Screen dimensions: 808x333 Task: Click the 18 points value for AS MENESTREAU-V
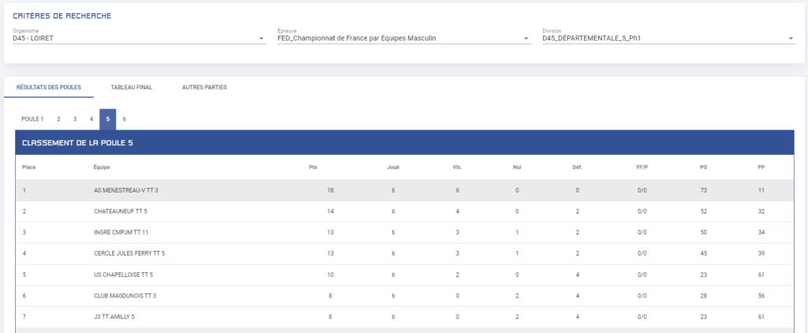(x=331, y=190)
